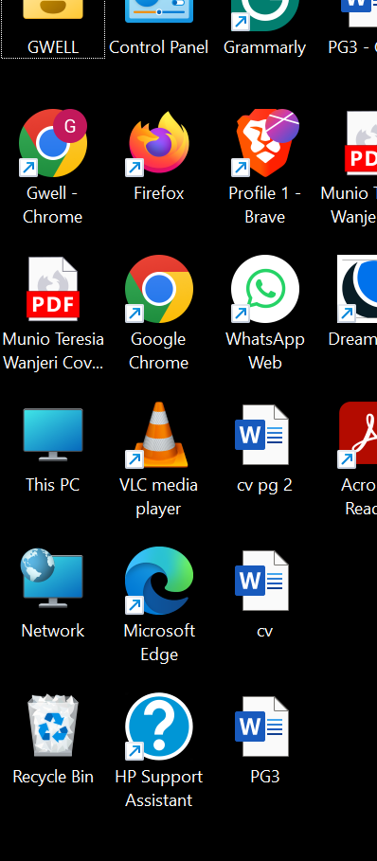Select the PG3 Word document at the bottom

pyautogui.click(x=261, y=726)
